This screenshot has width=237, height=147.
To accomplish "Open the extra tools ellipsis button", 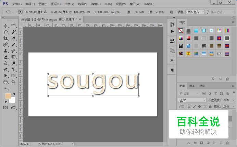I will pos(5,88).
